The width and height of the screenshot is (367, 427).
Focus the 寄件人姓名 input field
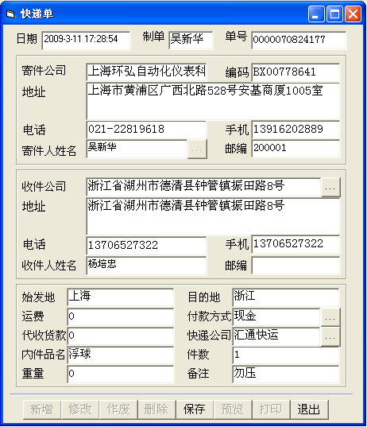(137, 149)
